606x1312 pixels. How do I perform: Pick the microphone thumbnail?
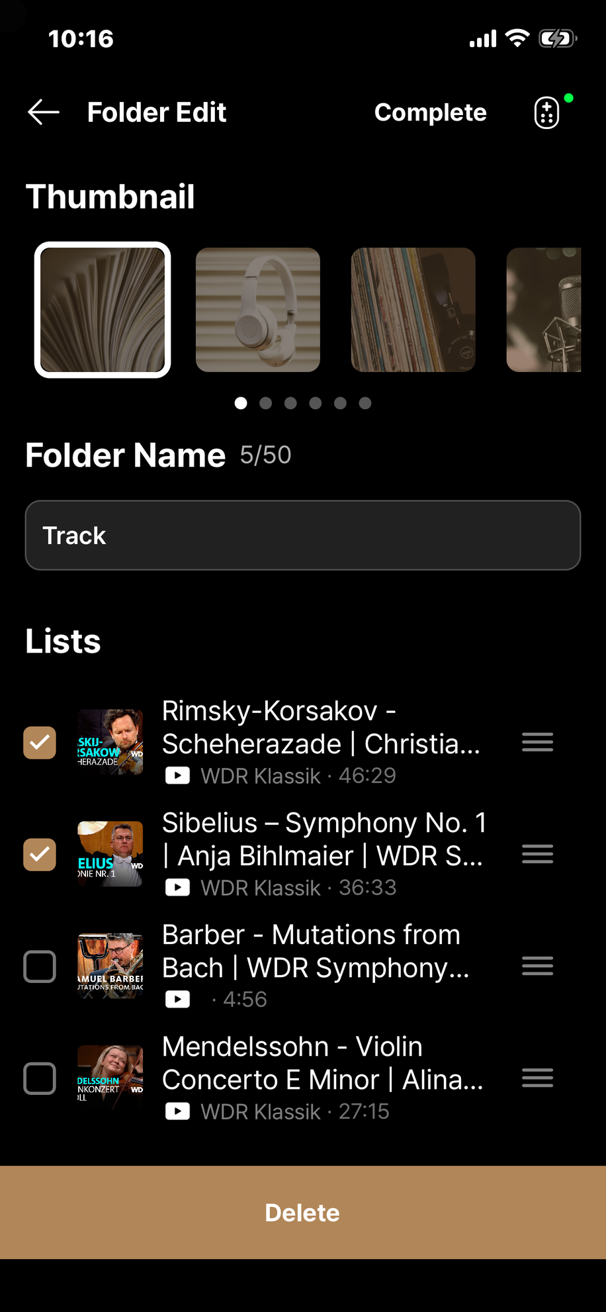544,310
